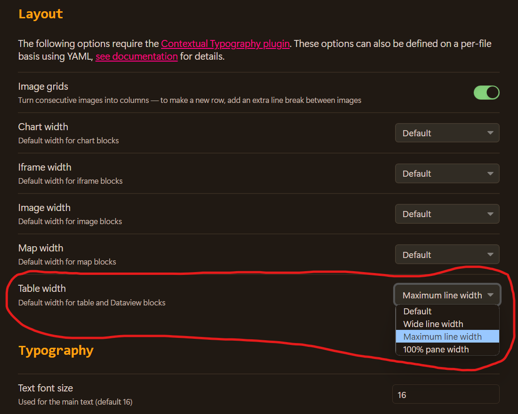The width and height of the screenshot is (518, 414).
Task: Open the Map width dropdown
Action: pyautogui.click(x=446, y=254)
